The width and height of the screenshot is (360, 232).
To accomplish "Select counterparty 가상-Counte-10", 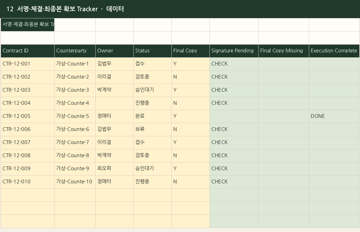I will coord(75,182).
